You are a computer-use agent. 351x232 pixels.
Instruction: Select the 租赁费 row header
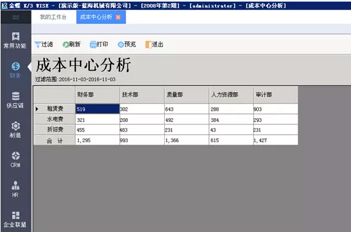click(x=55, y=109)
